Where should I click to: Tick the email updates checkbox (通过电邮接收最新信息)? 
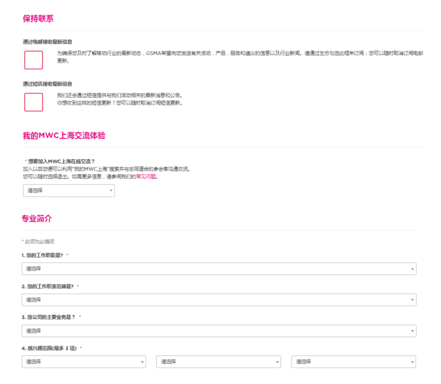click(33, 60)
